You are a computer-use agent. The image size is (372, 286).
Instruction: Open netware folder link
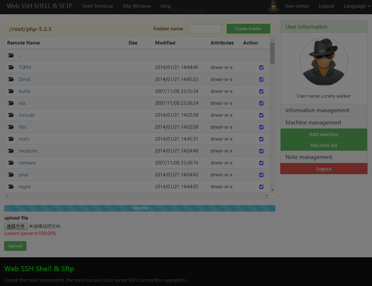tap(27, 163)
